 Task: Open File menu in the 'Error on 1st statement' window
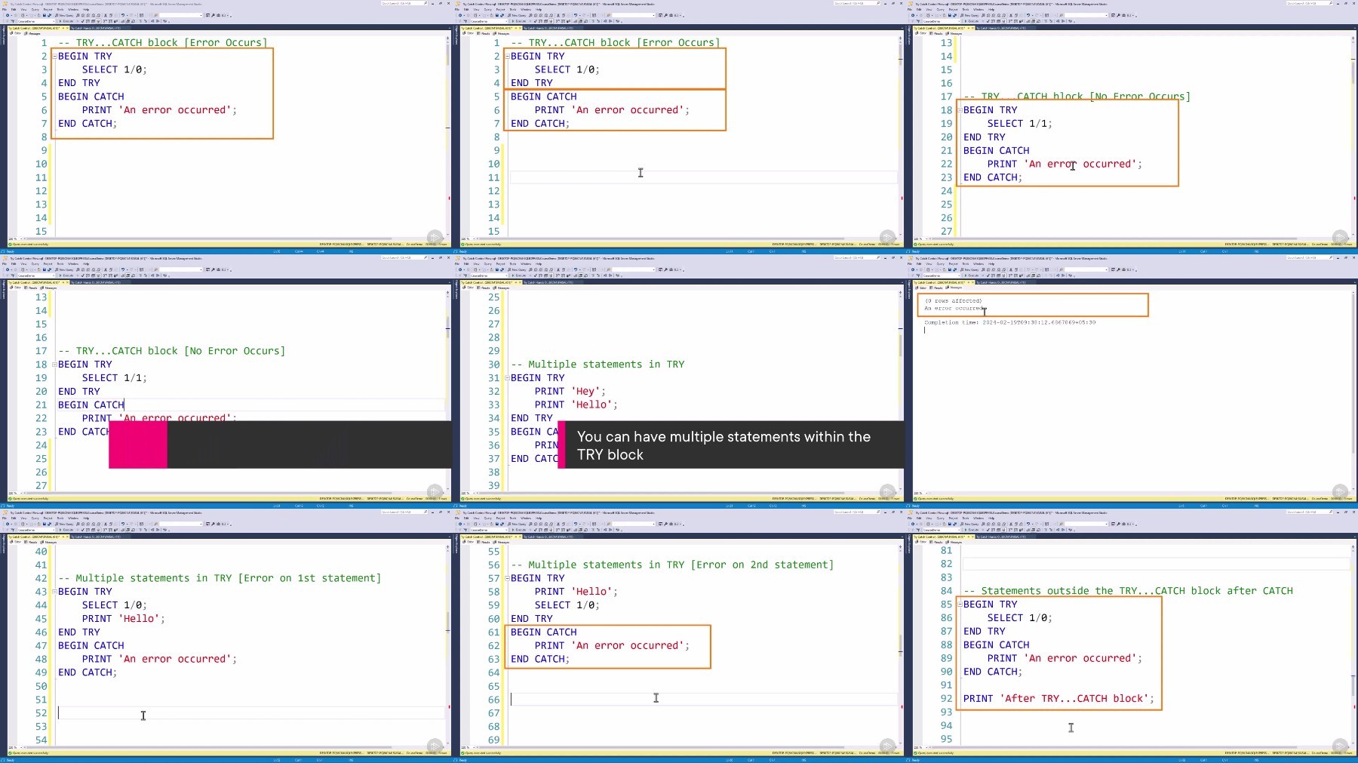(5, 518)
